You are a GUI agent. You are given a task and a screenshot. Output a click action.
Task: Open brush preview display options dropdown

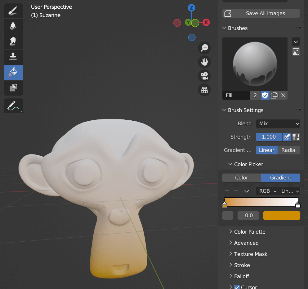(296, 42)
